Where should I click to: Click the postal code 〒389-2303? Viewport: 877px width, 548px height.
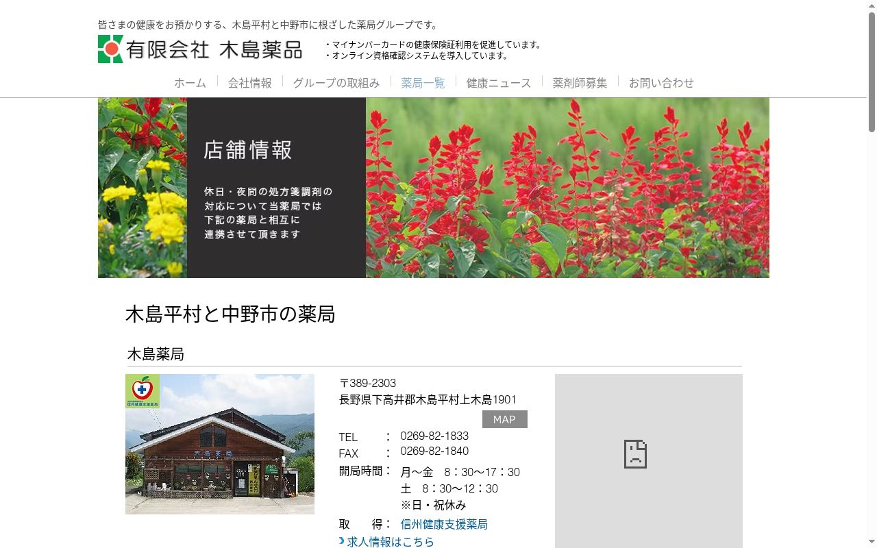tap(367, 383)
